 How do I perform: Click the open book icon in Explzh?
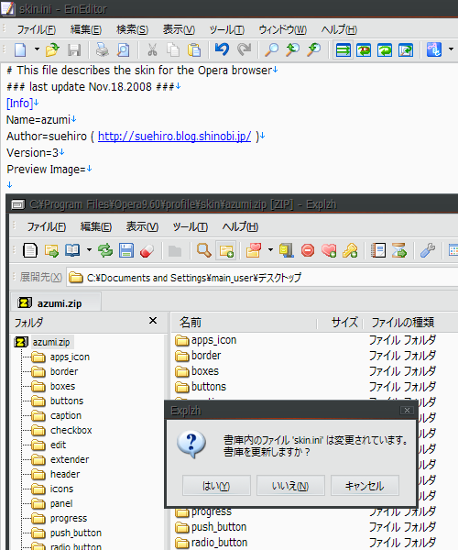tap(72, 250)
